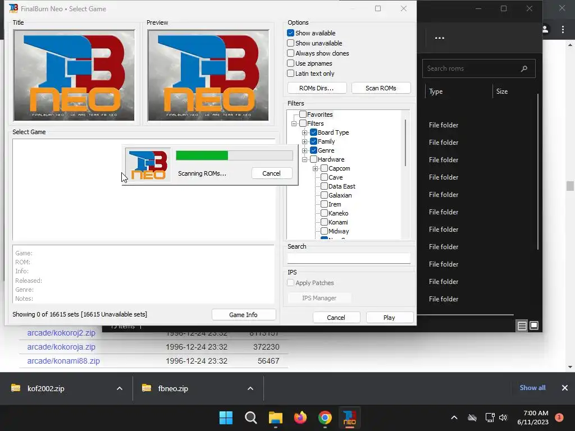Toggle Use zipnames checkbox

(x=290, y=63)
